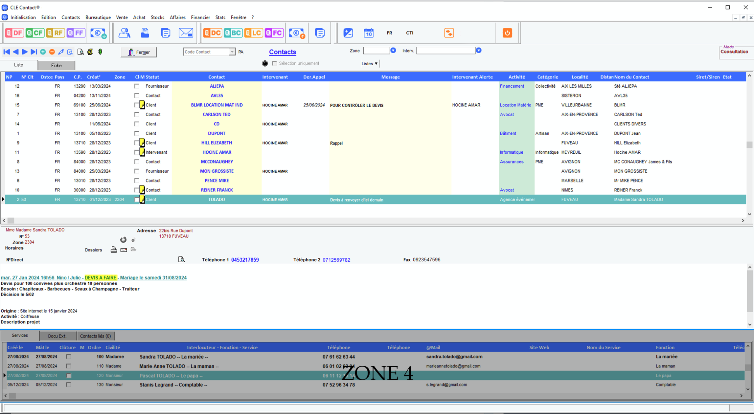Open the calendar icon showing 10
The width and height of the screenshot is (754, 414).
coord(369,33)
